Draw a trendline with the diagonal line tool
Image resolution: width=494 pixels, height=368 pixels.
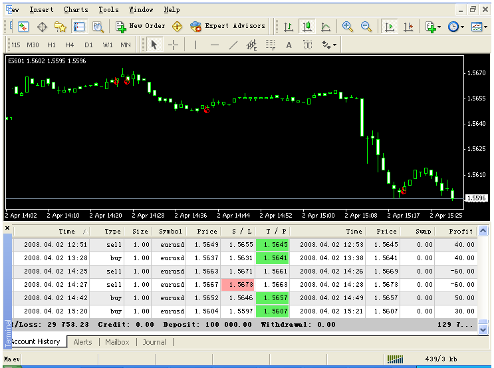(233, 45)
